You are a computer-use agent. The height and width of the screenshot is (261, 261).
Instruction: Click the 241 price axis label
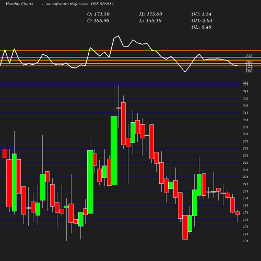coord(245,163)
